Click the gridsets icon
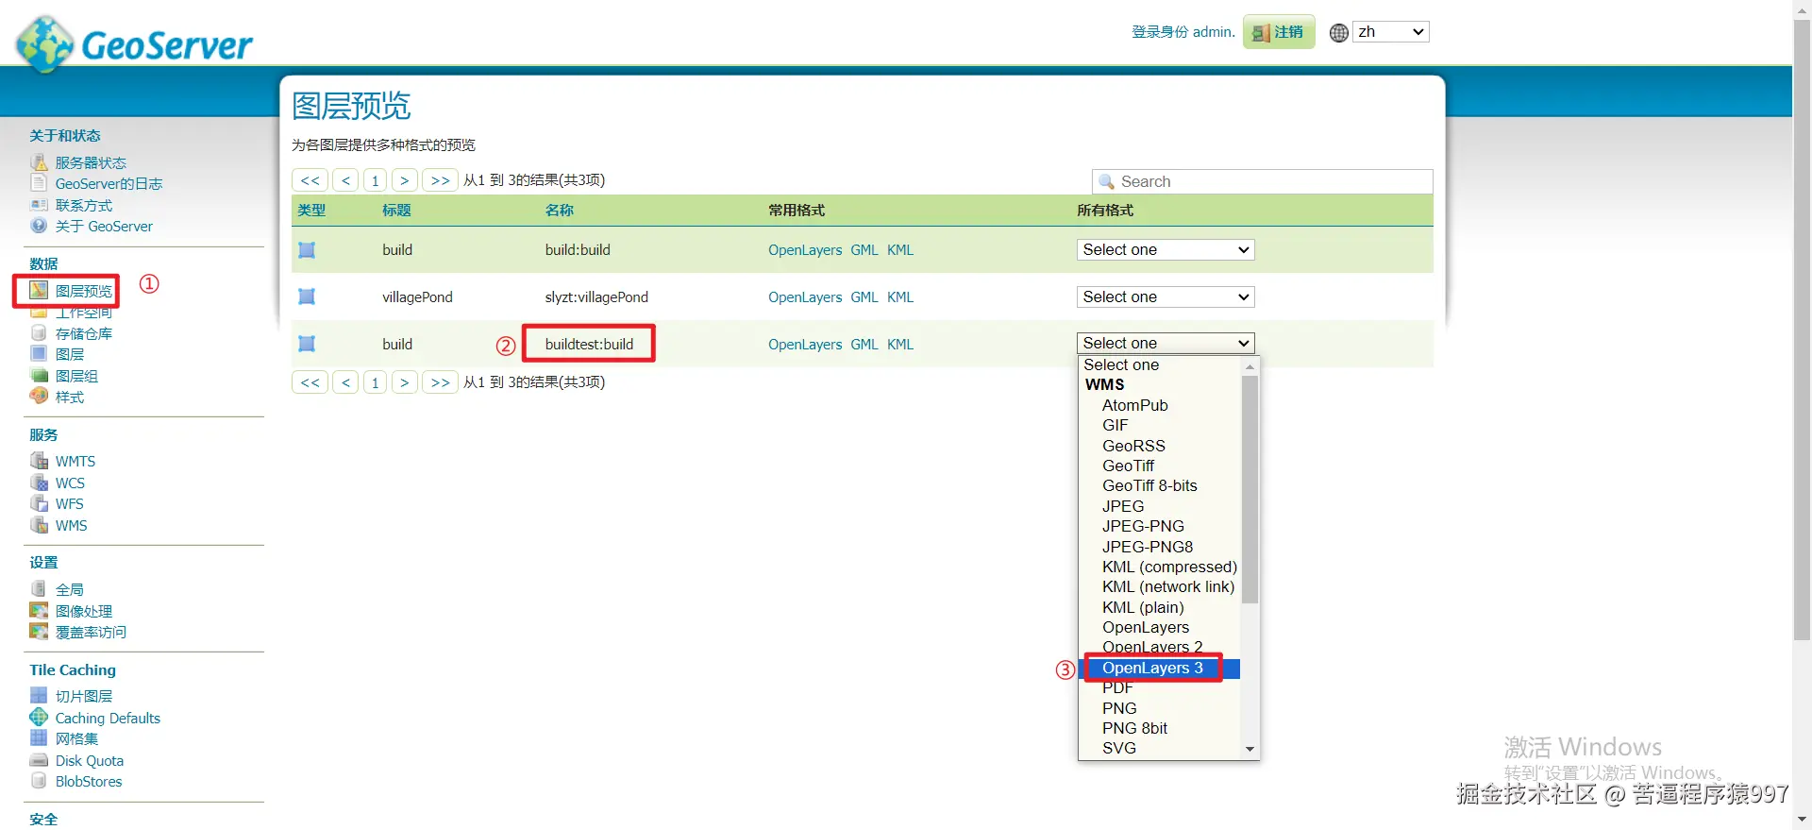Image resolution: width=1812 pixels, height=830 pixels. [x=39, y=738]
